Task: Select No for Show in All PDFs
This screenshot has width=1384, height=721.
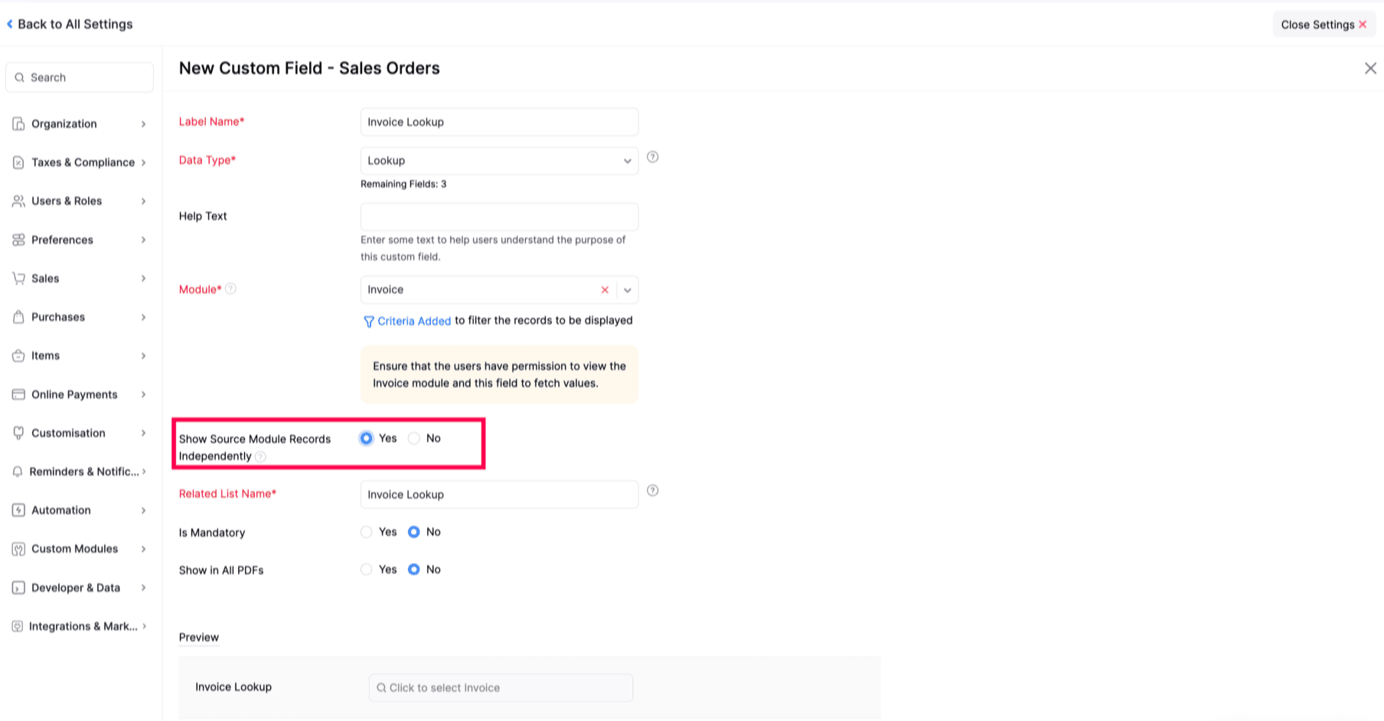Action: (414, 569)
